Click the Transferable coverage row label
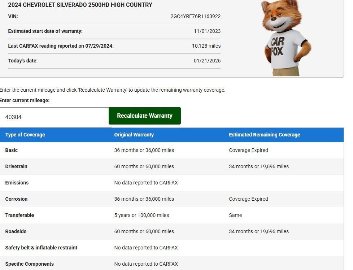 point(19,215)
